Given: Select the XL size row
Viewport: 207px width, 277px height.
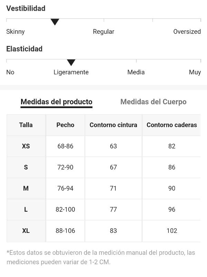Looking at the screenshot, I should 103,231.
